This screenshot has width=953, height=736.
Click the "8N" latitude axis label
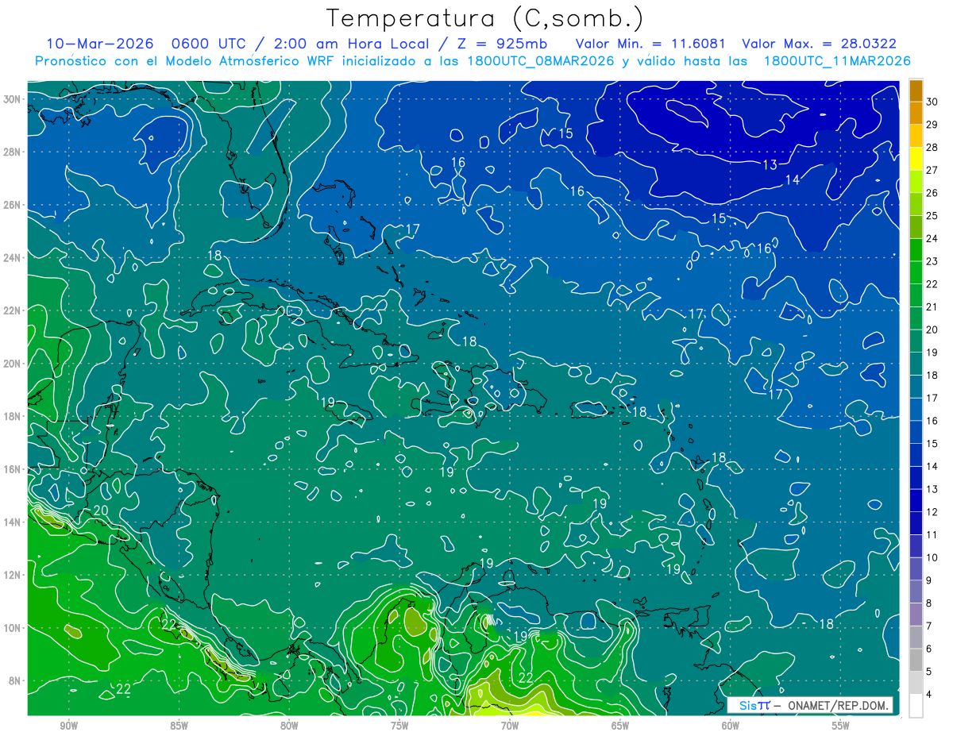pos(15,681)
